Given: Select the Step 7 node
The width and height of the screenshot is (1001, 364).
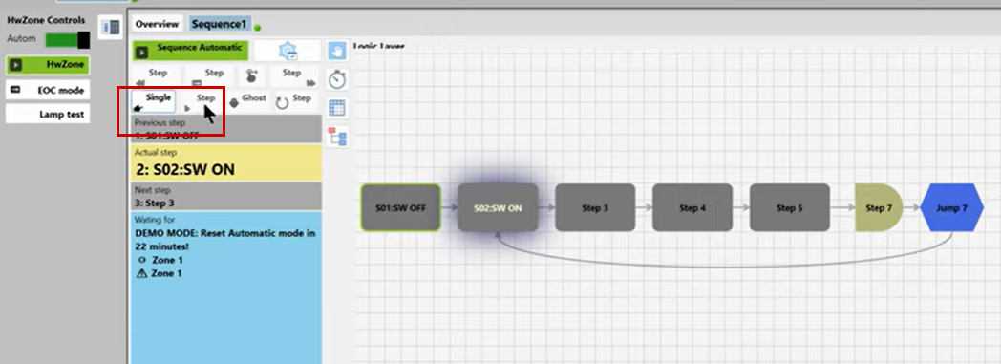Looking at the screenshot, I should click(879, 208).
